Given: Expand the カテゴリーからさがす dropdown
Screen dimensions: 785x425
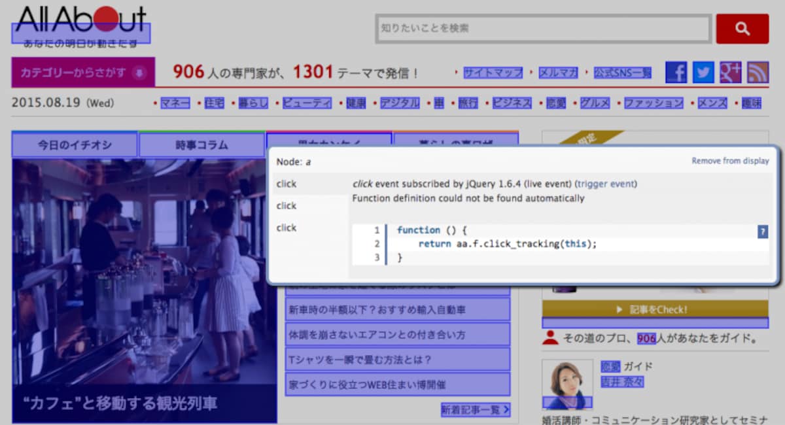Looking at the screenshot, I should coord(83,73).
